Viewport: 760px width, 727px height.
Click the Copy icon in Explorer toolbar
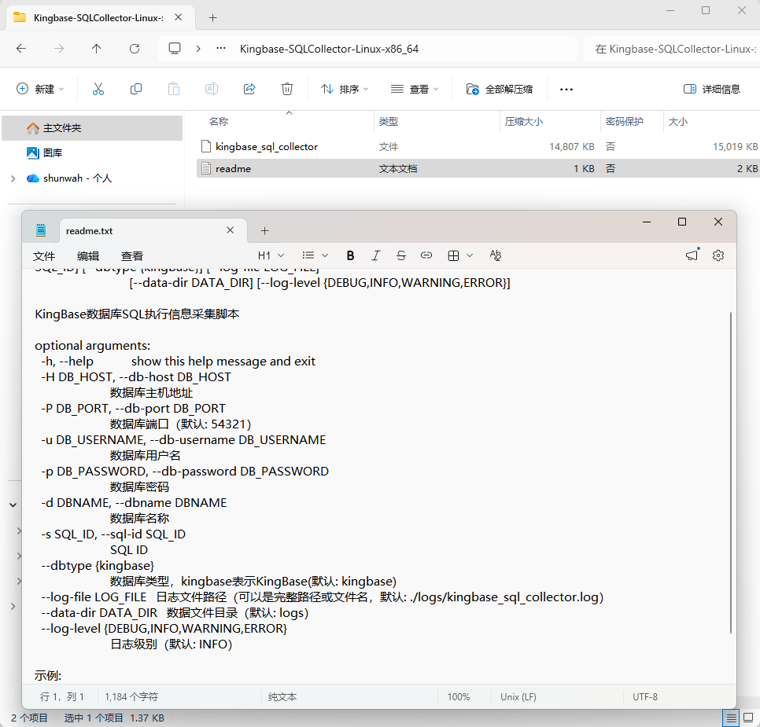[135, 89]
